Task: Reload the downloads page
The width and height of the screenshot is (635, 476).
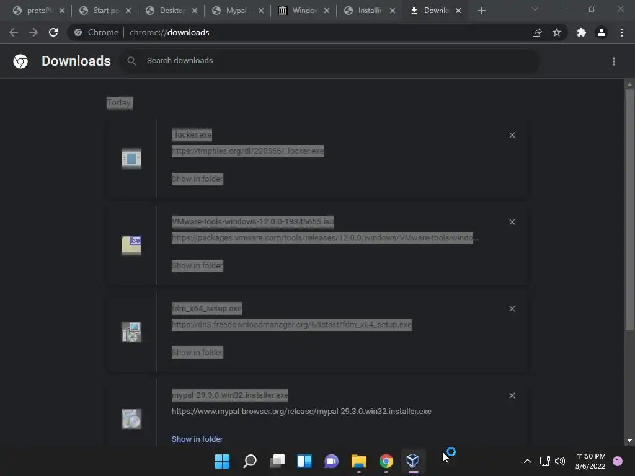Action: click(53, 32)
